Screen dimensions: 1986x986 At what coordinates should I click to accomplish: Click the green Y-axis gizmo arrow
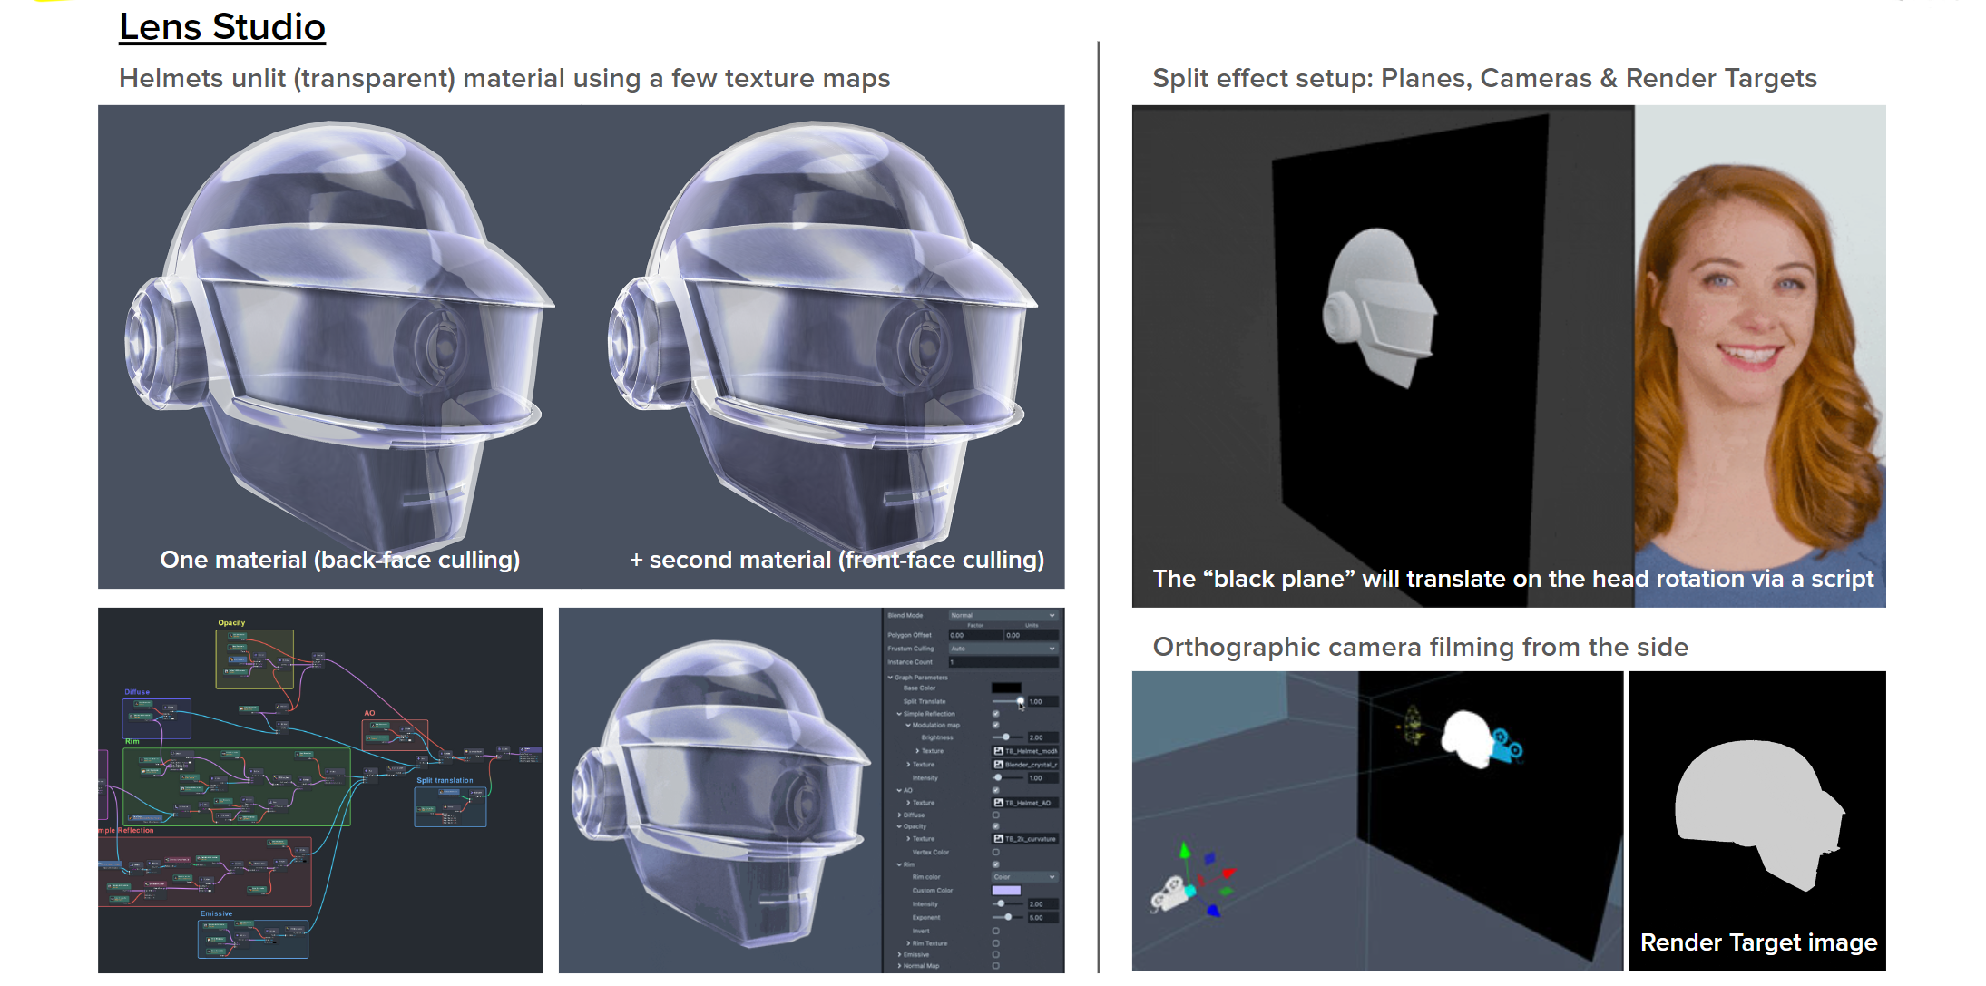1184,853
